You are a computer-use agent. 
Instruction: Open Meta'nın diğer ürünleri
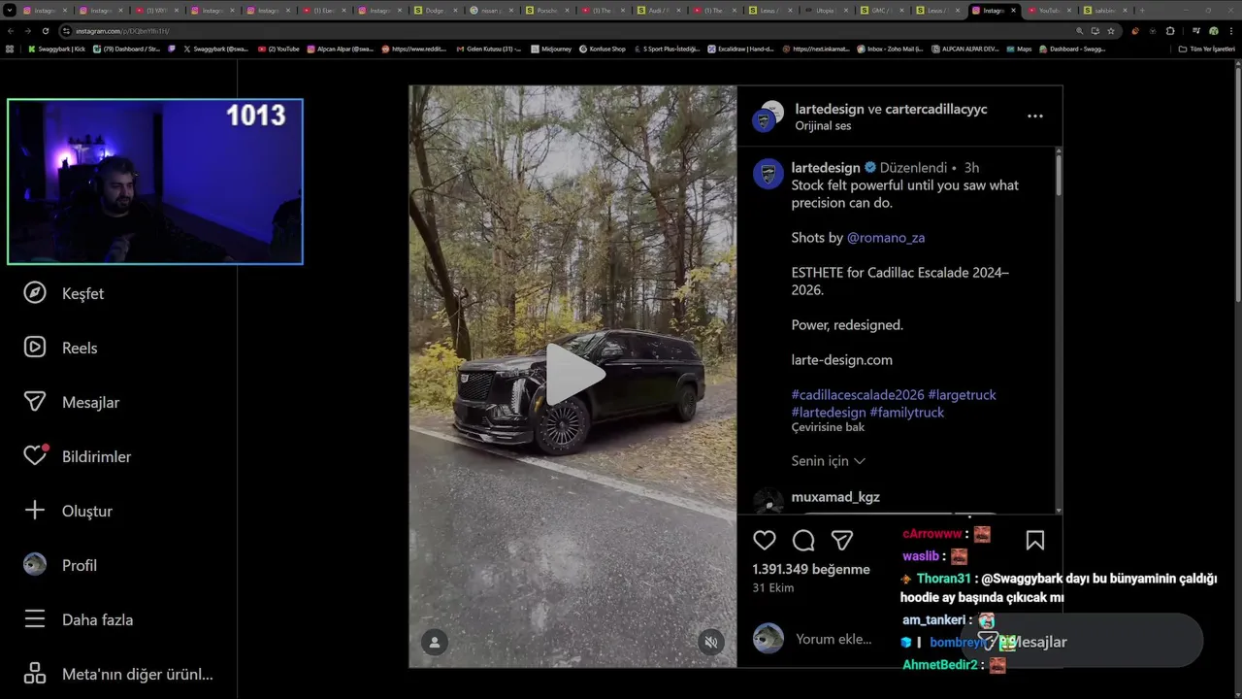[118, 674]
